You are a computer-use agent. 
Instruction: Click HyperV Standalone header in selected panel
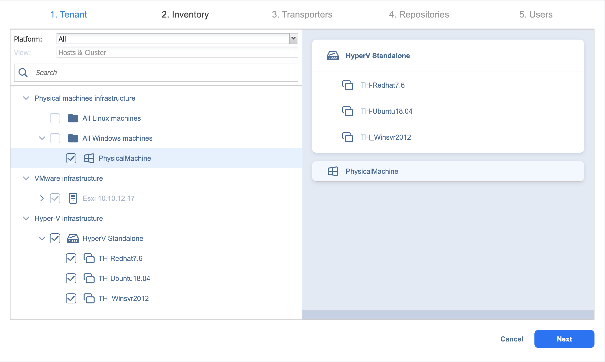click(x=378, y=56)
